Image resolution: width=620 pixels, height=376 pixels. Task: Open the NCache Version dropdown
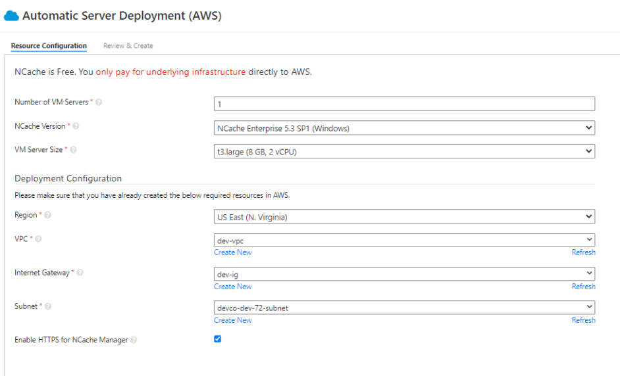tap(404, 128)
